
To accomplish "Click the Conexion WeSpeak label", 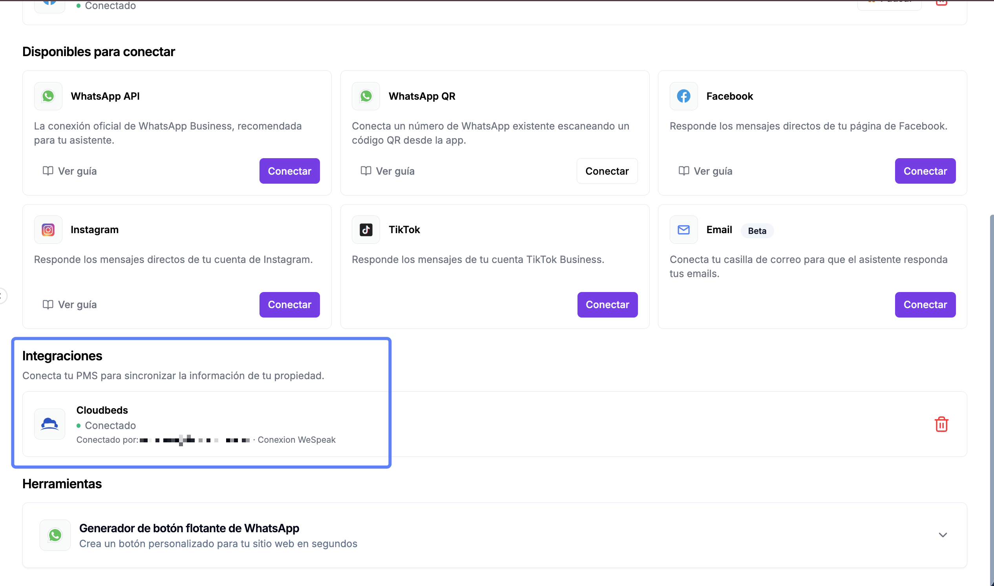I will click(x=296, y=440).
